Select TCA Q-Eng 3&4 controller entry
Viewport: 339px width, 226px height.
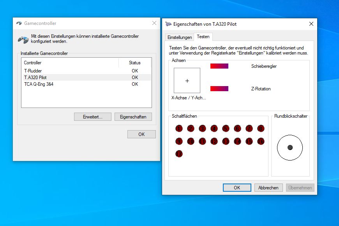39,84
